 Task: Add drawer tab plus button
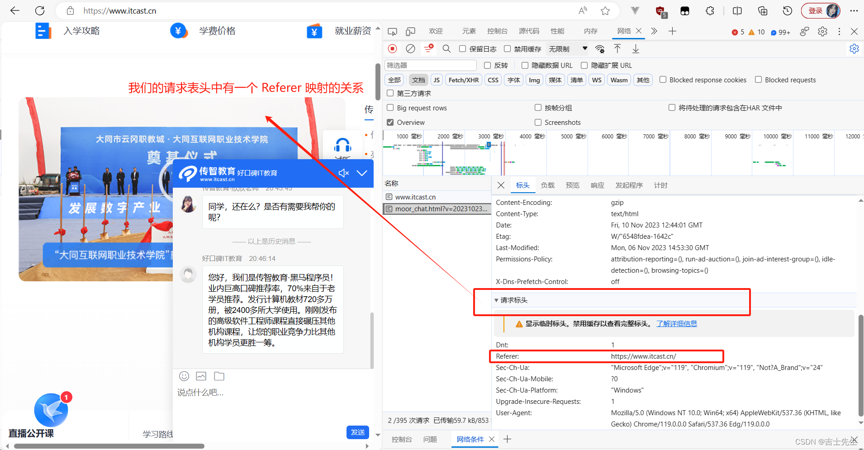[508, 439]
